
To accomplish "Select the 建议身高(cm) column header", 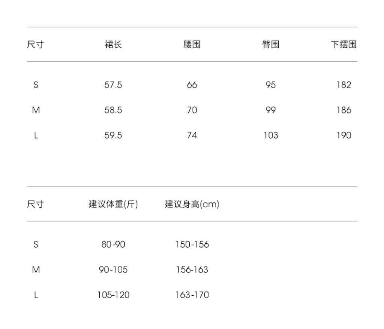I will 192,204.
